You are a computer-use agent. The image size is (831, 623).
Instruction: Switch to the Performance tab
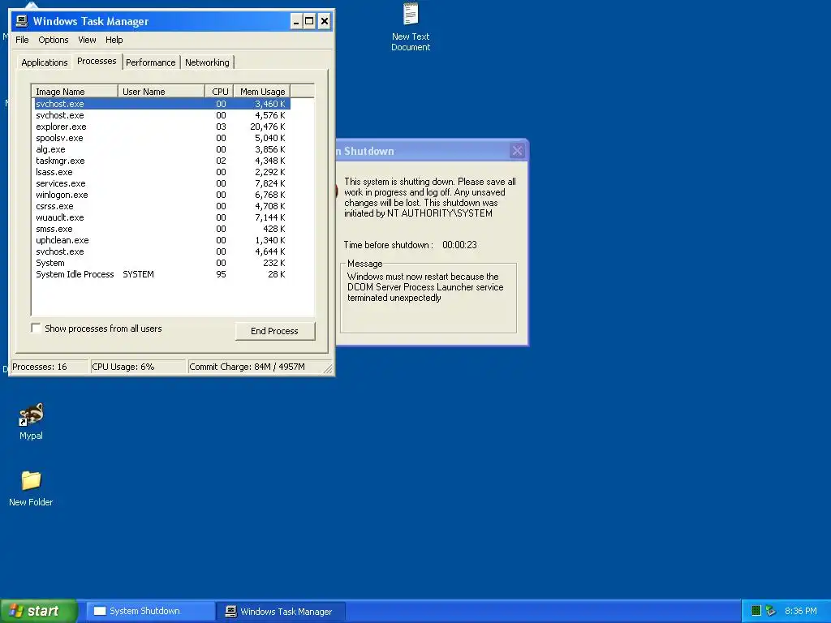point(150,62)
